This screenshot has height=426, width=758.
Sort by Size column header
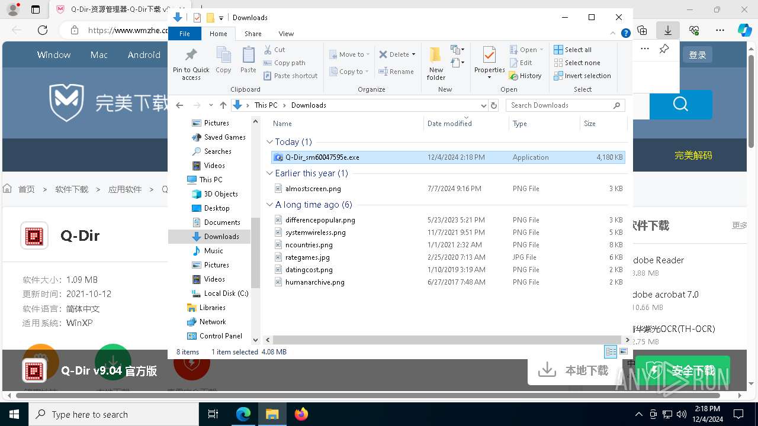click(603, 124)
